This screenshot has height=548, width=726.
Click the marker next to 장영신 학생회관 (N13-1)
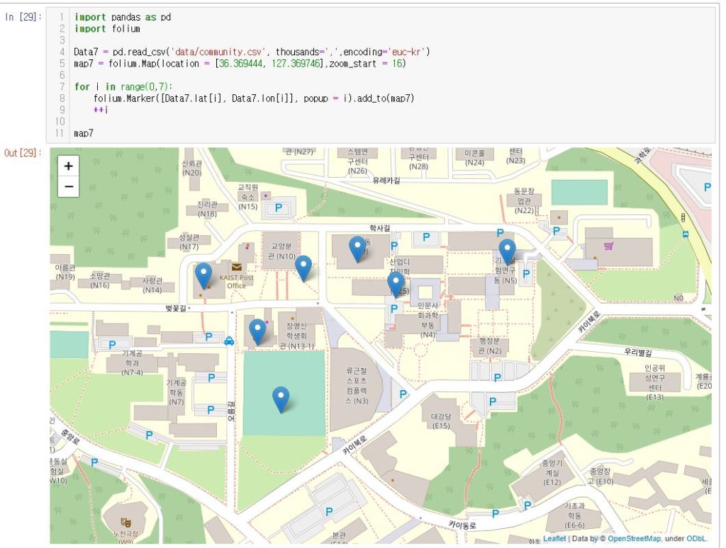pos(257,331)
